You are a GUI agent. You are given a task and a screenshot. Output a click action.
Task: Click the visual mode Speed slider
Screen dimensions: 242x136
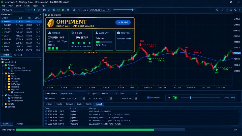point(201,98)
